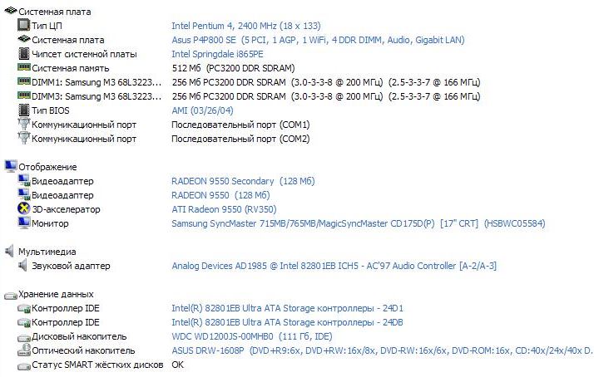Click the first Коммуникационный порт icon
The height and width of the screenshot is (377, 594).
23,125
